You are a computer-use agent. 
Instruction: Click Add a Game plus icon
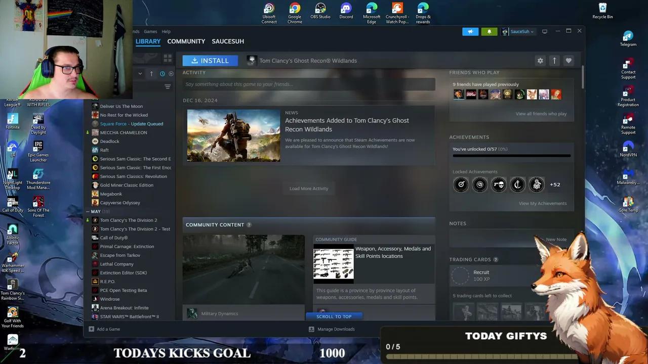click(91, 329)
